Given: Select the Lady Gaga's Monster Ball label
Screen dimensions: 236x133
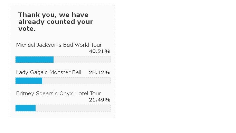Looking at the screenshot, I should (48, 72).
